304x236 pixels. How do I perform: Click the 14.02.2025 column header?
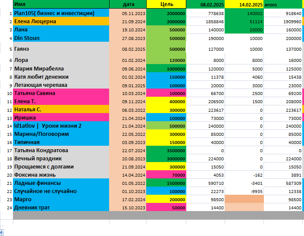click(244, 4)
